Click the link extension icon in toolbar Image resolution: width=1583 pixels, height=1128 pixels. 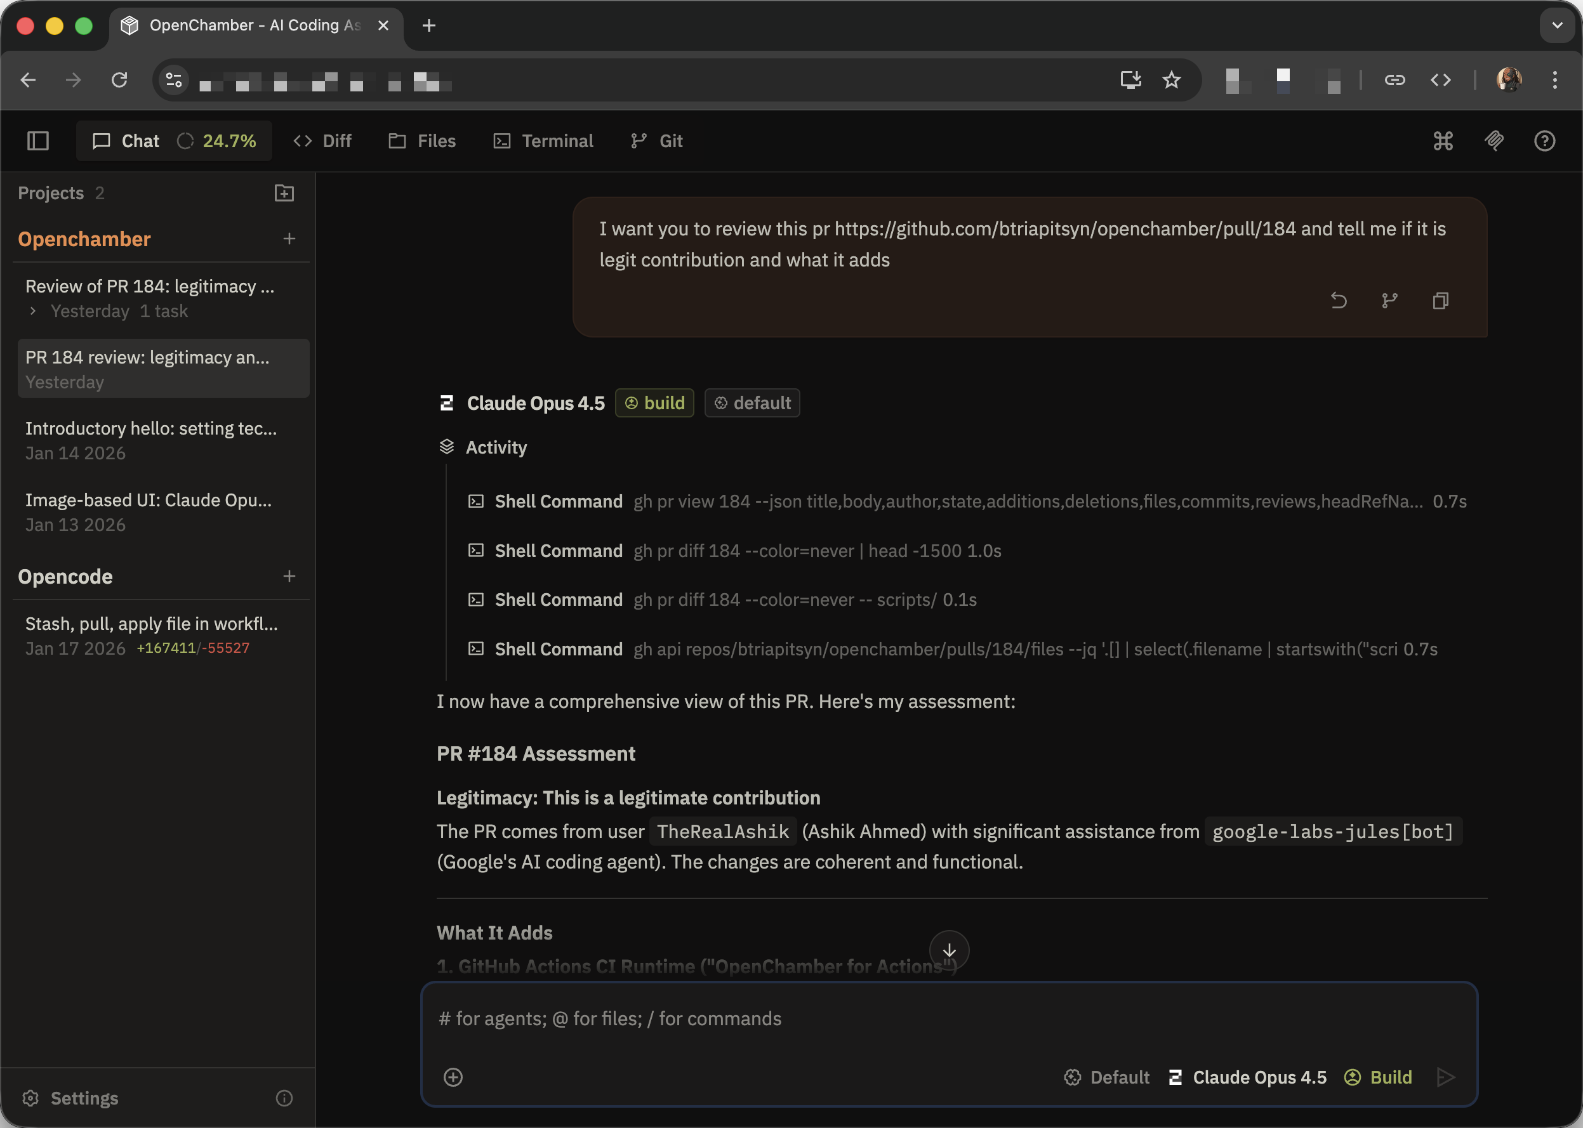pos(1394,81)
